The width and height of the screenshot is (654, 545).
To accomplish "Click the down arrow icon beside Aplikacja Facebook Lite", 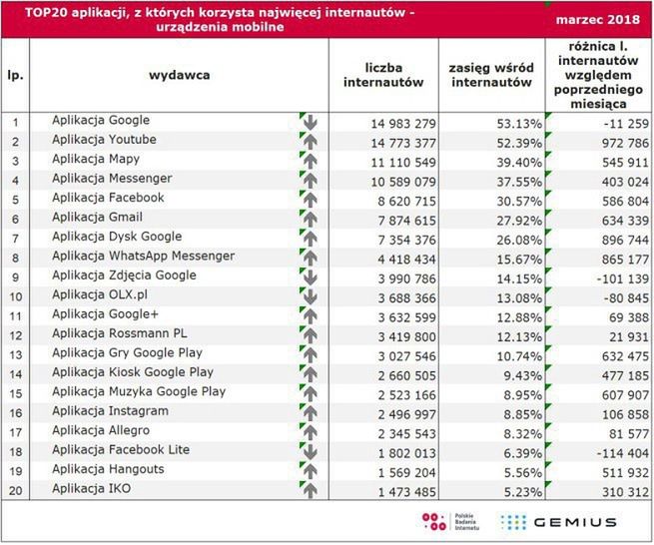I will tap(310, 452).
